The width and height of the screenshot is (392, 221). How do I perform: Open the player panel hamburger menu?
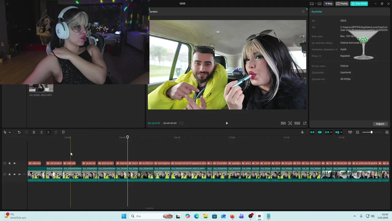[x=303, y=12]
